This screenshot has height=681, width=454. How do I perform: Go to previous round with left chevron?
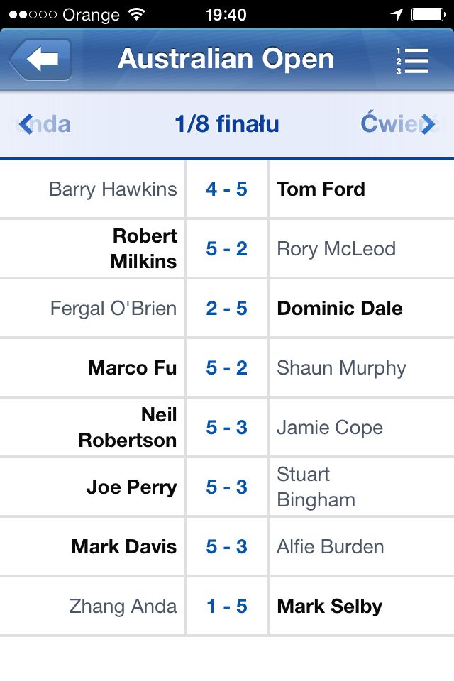[26, 124]
